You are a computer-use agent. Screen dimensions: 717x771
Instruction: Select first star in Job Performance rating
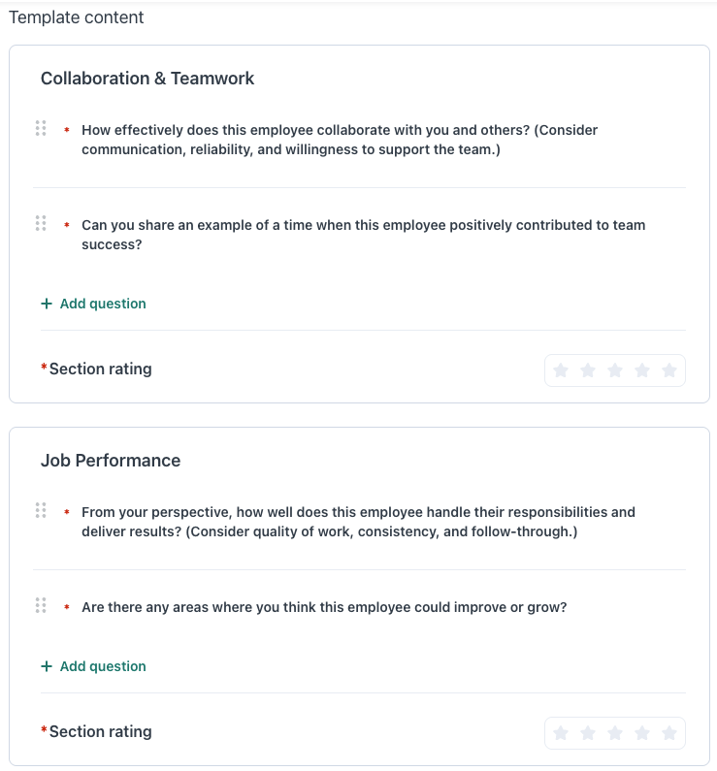tap(561, 733)
